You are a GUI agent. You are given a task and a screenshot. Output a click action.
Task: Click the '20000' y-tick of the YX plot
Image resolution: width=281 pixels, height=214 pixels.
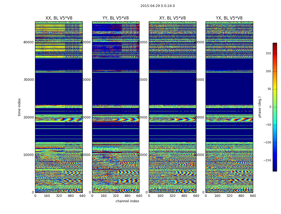(199, 117)
